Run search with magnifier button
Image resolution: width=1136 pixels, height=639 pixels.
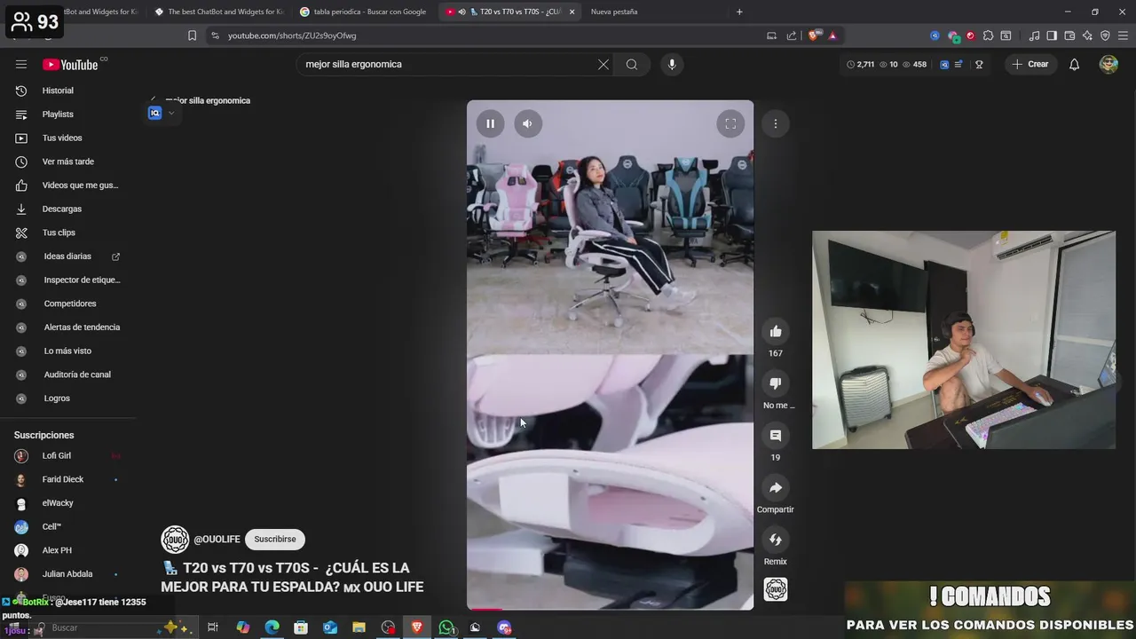point(632,64)
